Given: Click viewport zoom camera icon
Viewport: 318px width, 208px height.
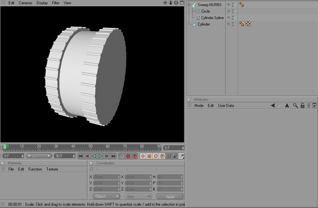Looking at the screenshot, I should coord(171,3).
